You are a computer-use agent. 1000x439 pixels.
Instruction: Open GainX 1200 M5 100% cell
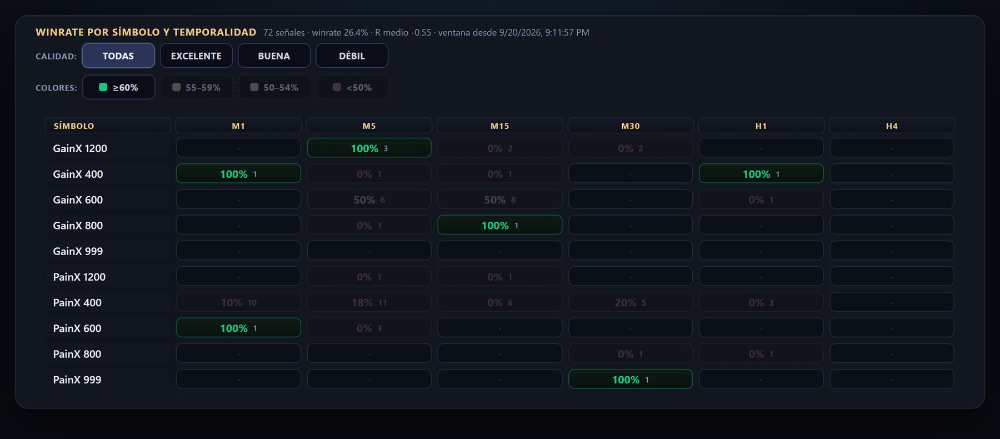[369, 148]
